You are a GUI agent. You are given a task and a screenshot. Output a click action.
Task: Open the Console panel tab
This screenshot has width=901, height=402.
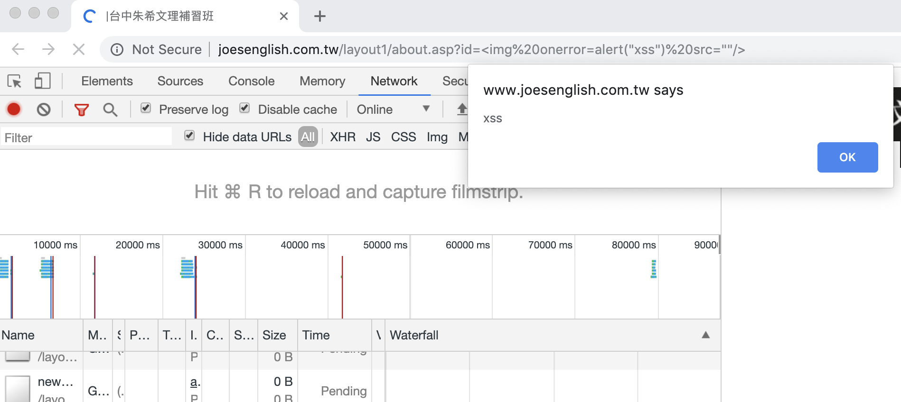coord(252,81)
